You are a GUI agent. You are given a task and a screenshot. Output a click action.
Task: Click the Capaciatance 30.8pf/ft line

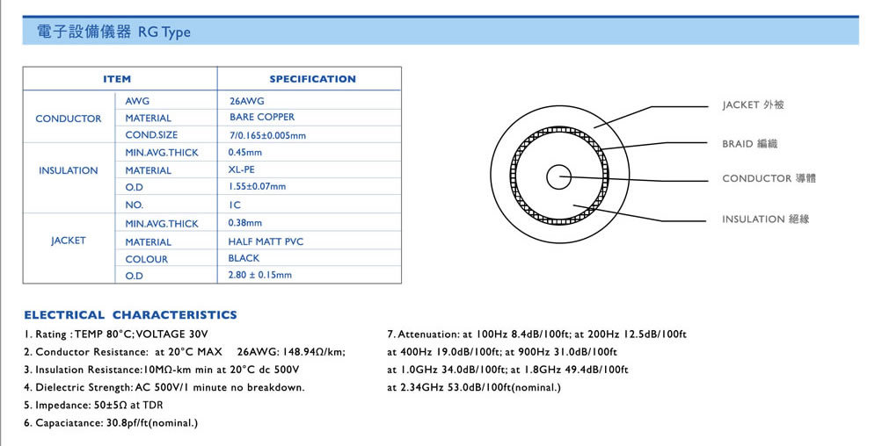tap(111, 423)
